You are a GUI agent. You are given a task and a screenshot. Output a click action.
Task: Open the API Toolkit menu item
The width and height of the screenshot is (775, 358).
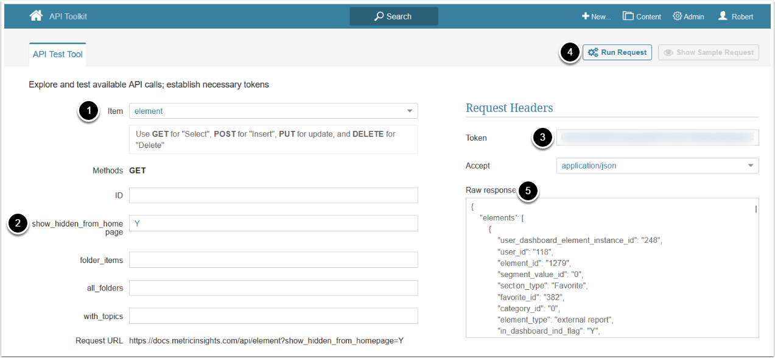point(68,16)
